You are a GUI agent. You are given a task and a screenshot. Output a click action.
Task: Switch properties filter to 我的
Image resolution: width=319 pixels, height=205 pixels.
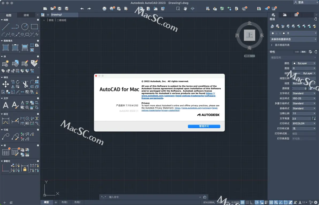pos(303,52)
